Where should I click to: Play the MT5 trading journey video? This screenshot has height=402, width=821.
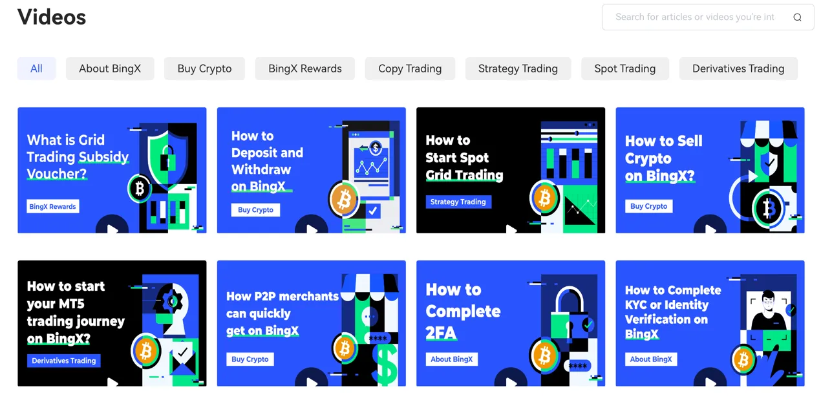(x=112, y=382)
